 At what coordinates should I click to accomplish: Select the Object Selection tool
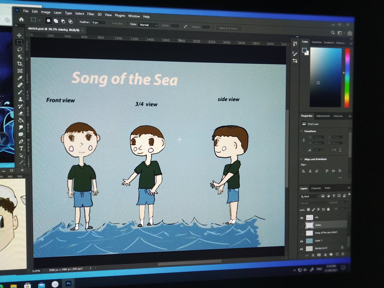click(x=20, y=57)
